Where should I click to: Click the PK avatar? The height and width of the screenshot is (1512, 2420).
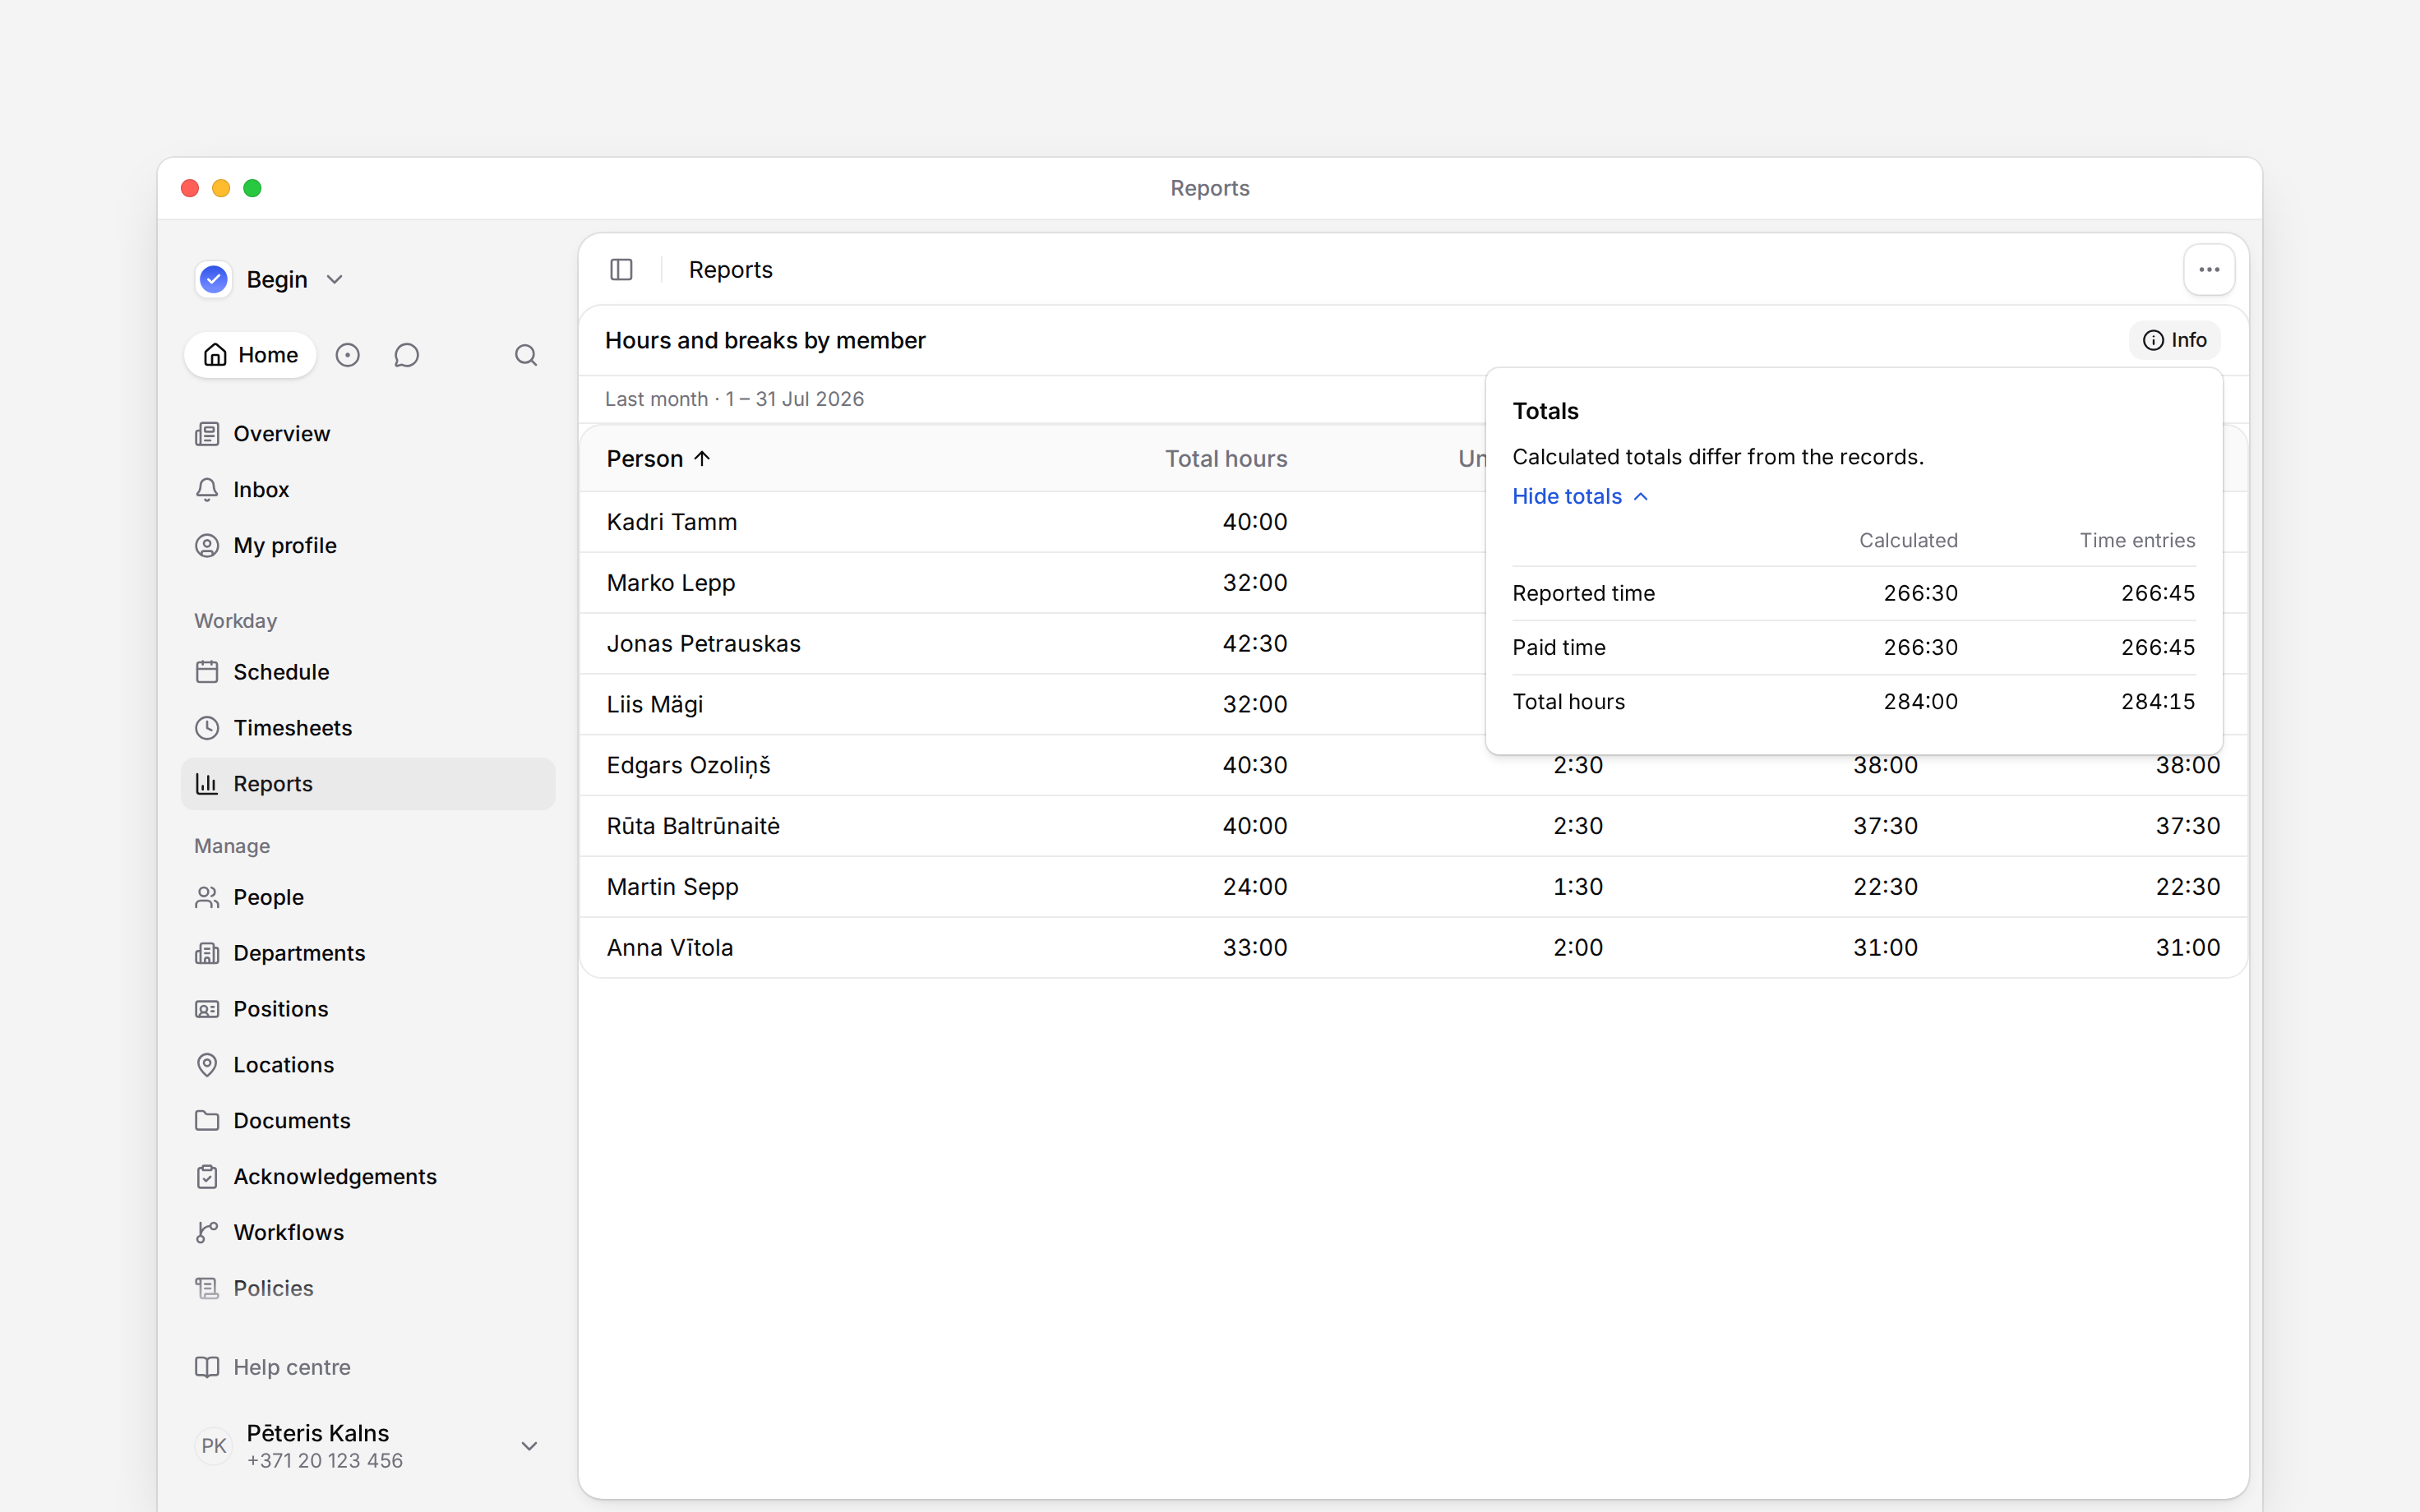point(214,1446)
